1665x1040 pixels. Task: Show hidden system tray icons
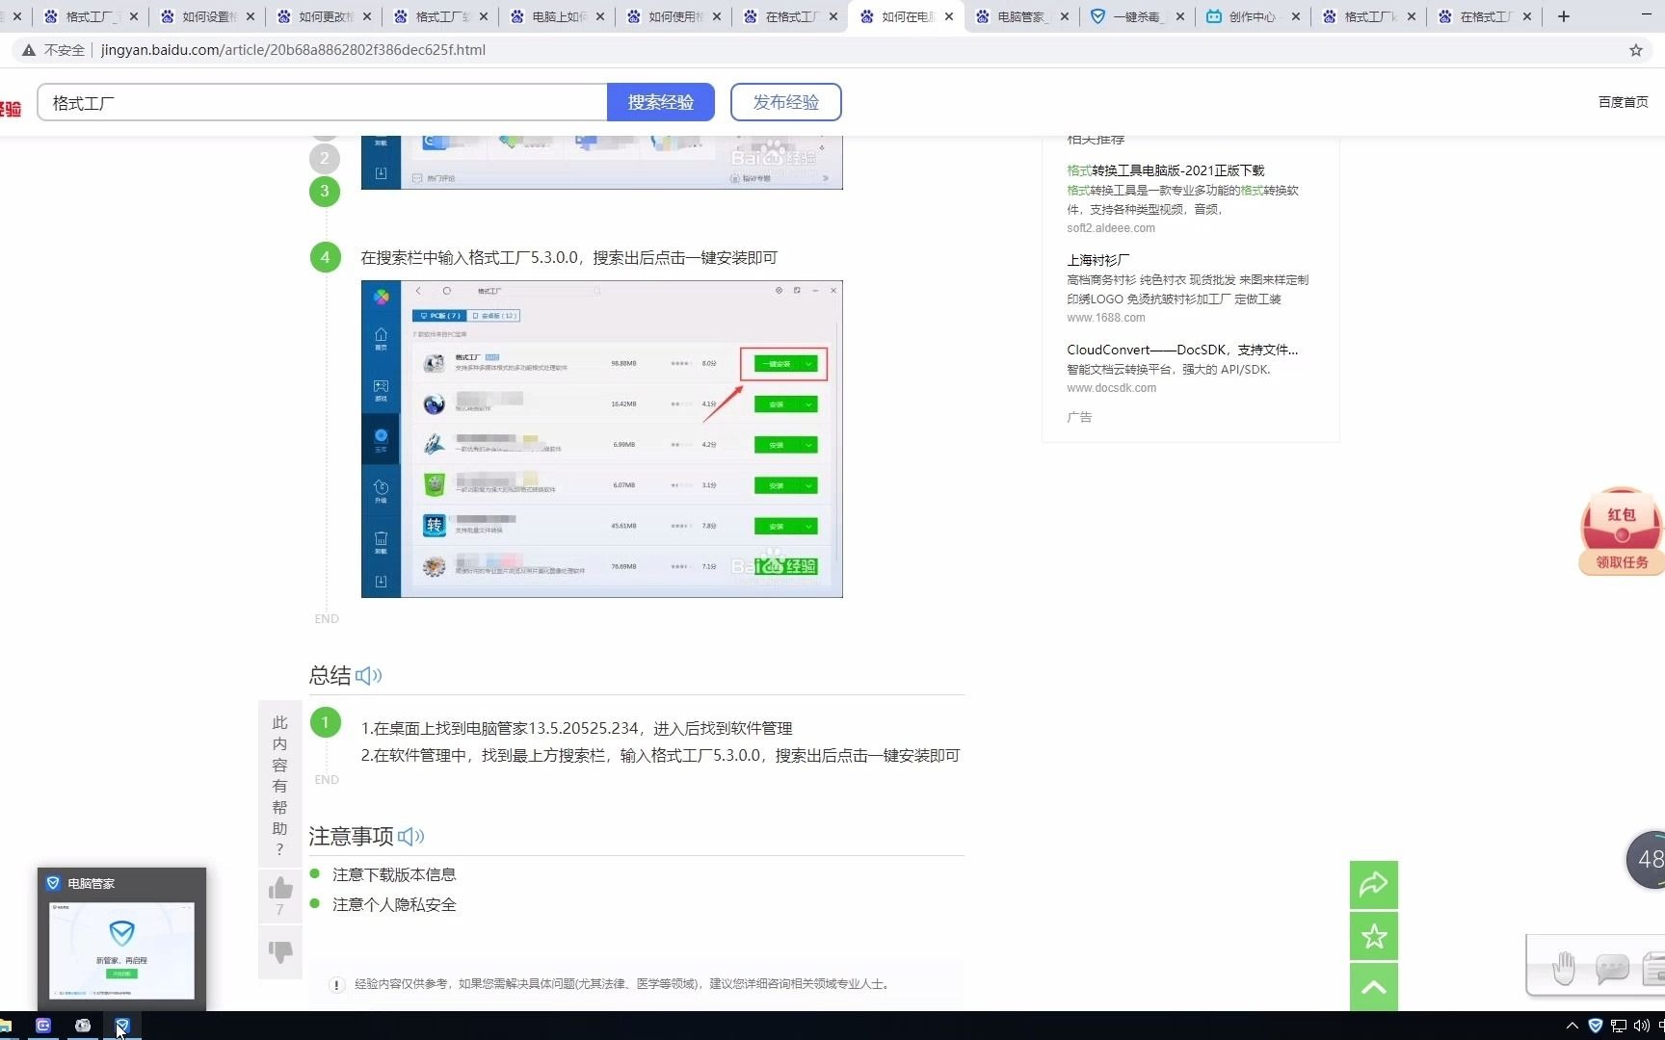click(x=1572, y=1026)
